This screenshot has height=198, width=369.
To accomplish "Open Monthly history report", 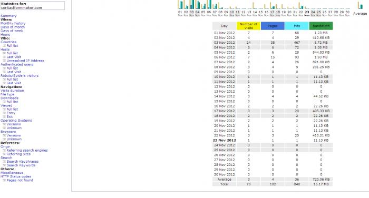I will 13,23.
